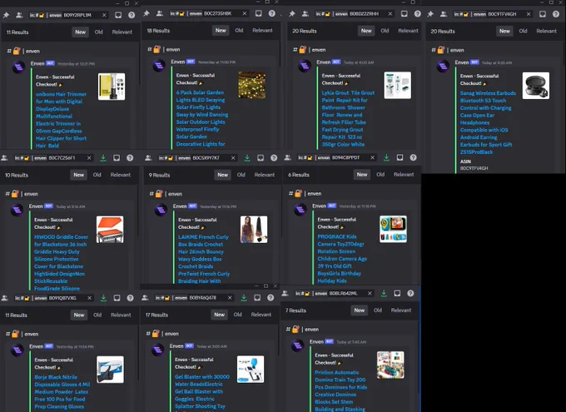
Task: Open the inbox in the hair trimmer window
Action: pyautogui.click(x=118, y=15)
